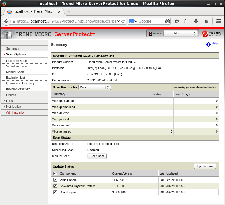This screenshot has height=205, width=225.
Task: Click the Firefox back arrow button
Action: pos(6,21)
